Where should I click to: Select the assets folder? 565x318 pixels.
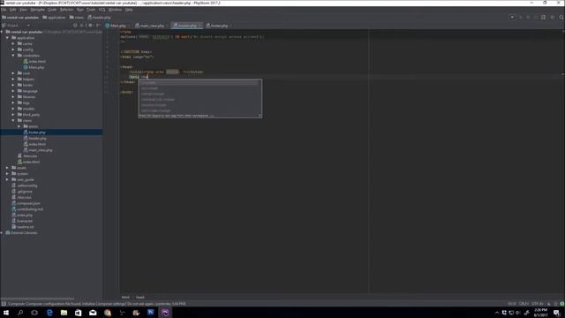[x=21, y=168]
